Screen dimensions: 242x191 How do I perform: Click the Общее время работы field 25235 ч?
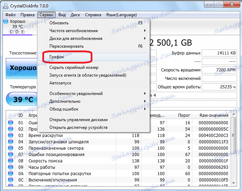(x=219, y=87)
